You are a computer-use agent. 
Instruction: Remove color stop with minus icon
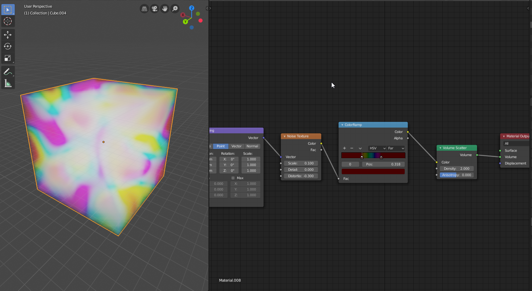tap(352, 148)
